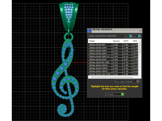Select the White Gold:10KW row
Viewport: 162px width, 121px height.
coord(113,68)
